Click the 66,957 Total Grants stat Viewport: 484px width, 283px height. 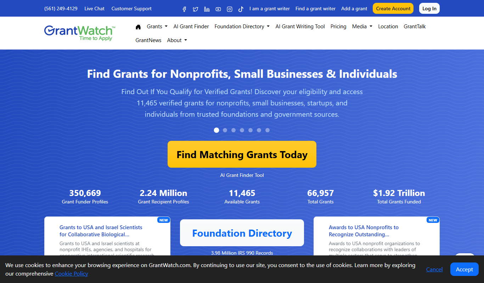pos(321,197)
